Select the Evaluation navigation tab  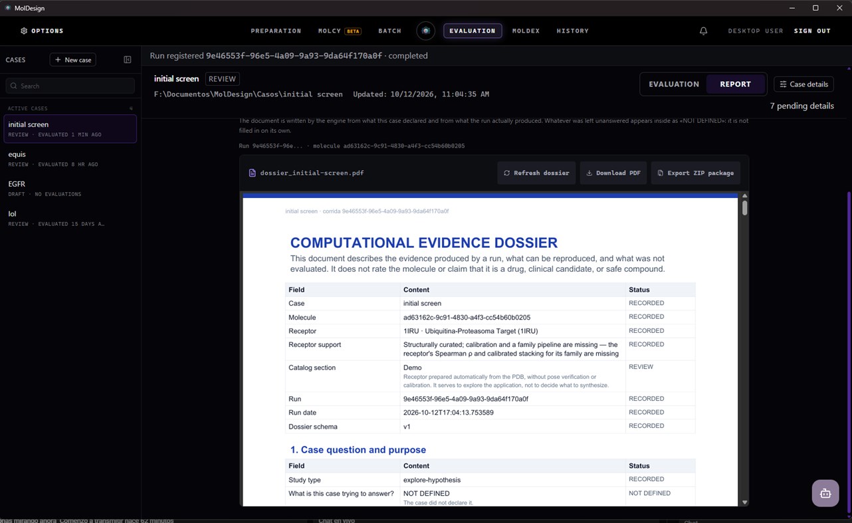(x=473, y=31)
